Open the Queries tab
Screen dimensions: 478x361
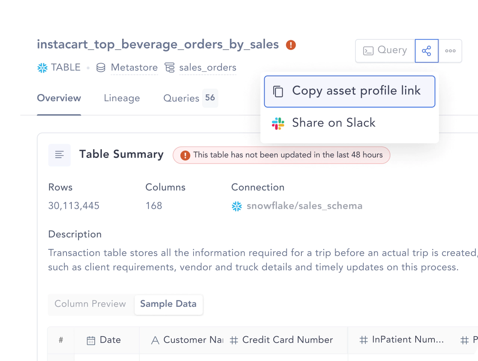(191, 98)
